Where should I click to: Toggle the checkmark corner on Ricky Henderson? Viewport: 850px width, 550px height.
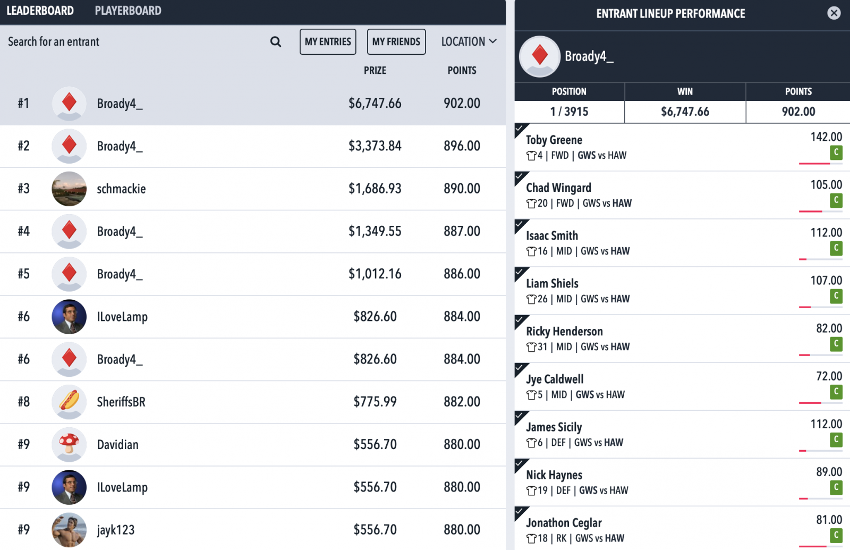(520, 320)
